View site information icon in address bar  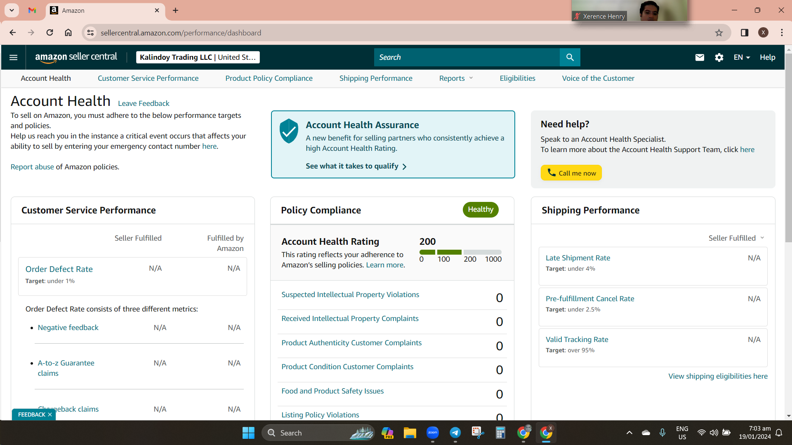(90, 33)
